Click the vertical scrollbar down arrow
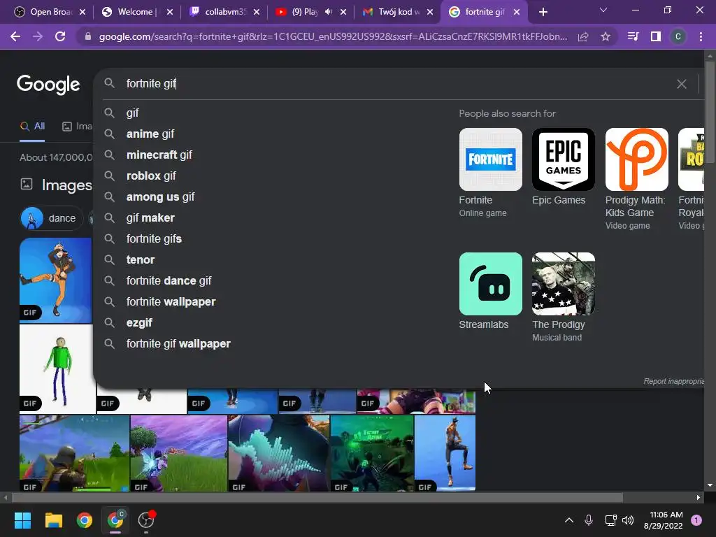The image size is (716, 537). [710, 486]
